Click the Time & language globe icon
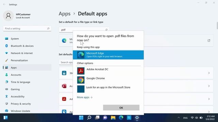 [x=6, y=82]
